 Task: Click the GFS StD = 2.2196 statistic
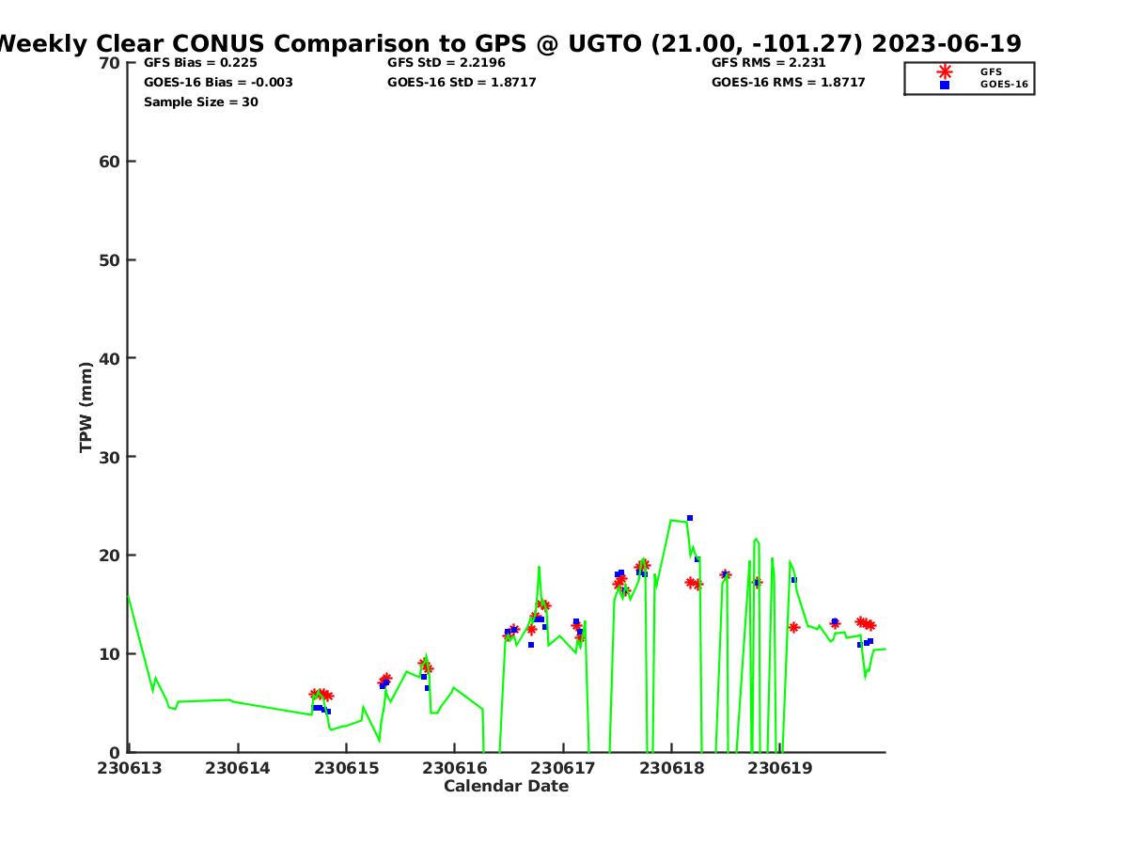(446, 63)
